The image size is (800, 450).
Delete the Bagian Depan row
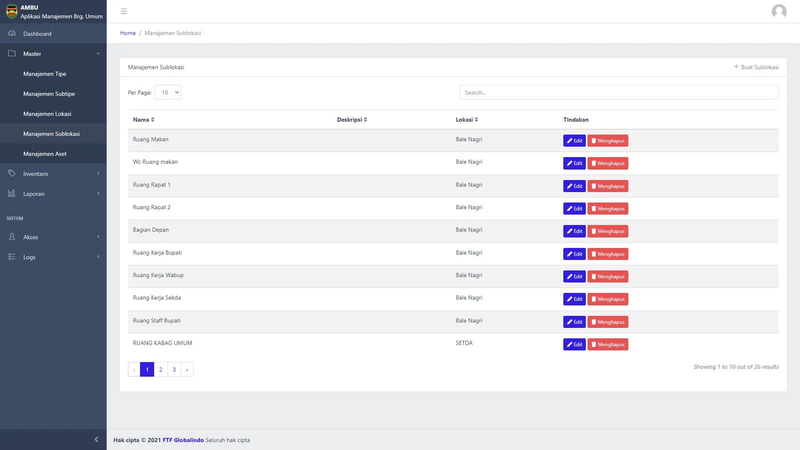pos(608,231)
